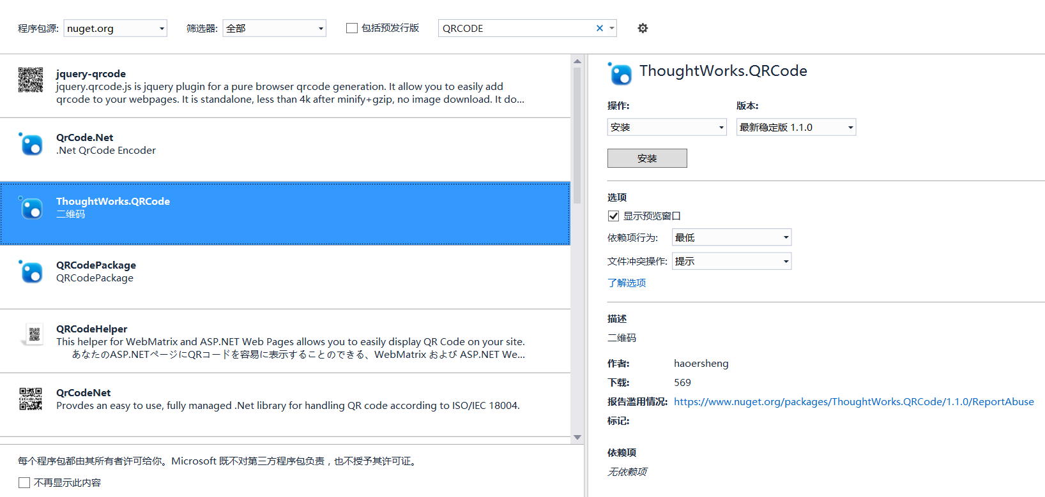Click the '.Net QrCode Encoder' description

click(x=106, y=150)
